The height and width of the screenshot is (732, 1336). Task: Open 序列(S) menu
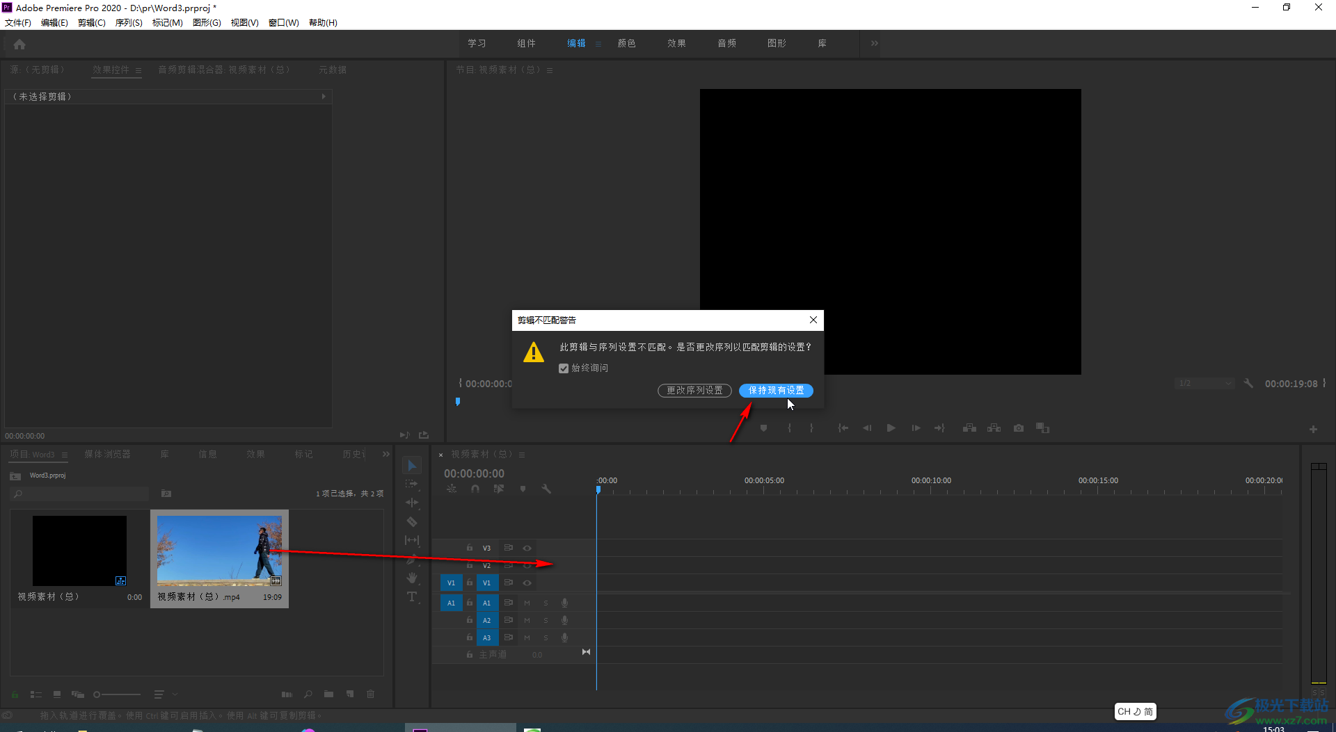[x=129, y=22]
